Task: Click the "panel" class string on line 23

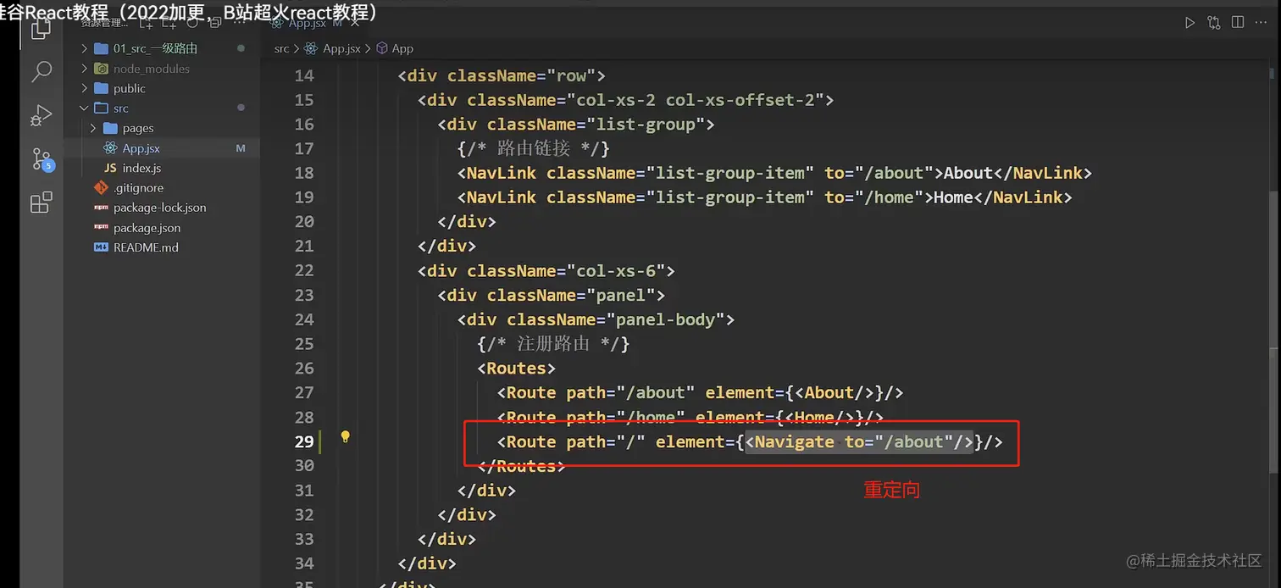Action: pyautogui.click(x=620, y=295)
